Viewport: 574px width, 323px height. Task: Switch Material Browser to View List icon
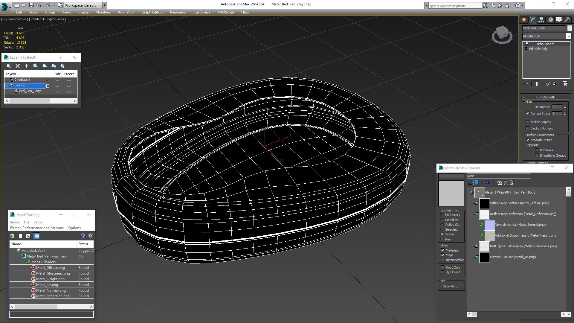(470, 183)
